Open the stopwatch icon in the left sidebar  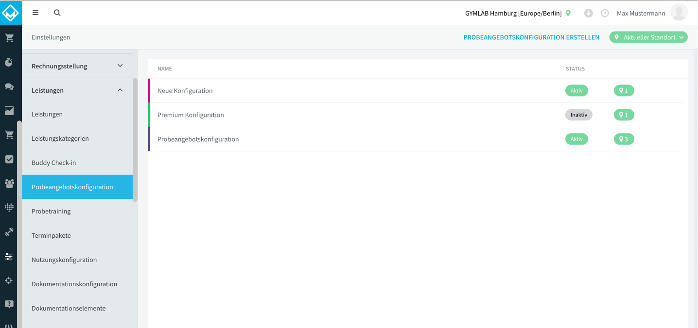tap(9, 62)
